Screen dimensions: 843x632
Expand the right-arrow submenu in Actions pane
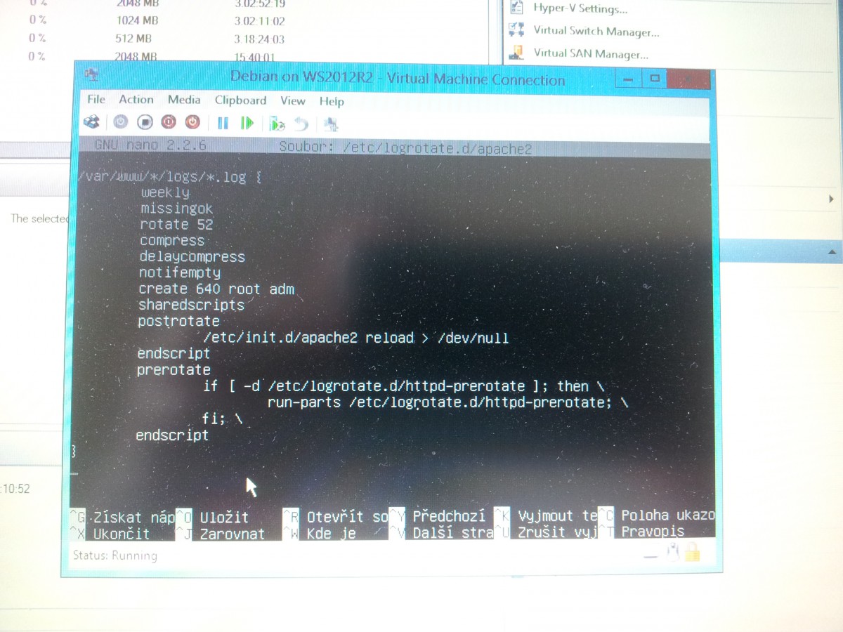832,200
